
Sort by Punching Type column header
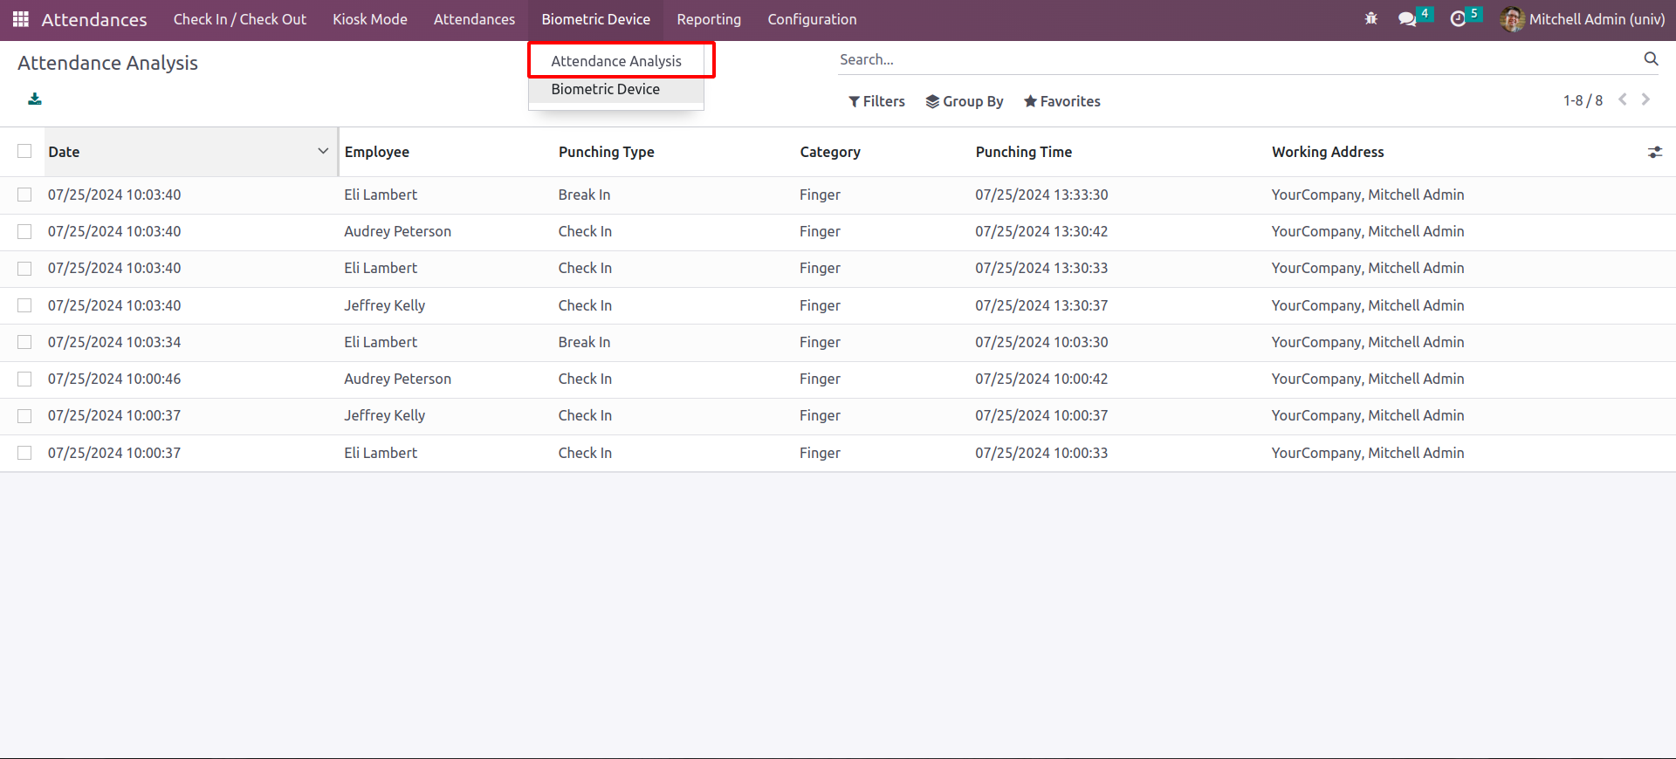pyautogui.click(x=607, y=152)
